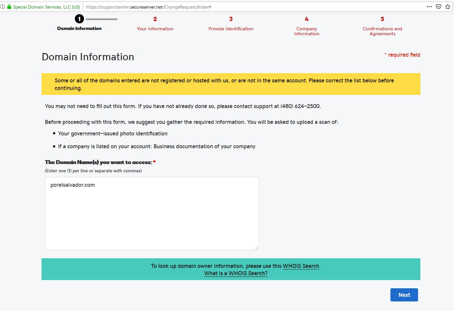Image resolution: width=454 pixels, height=311 pixels.
Task: Click the Domain Information page heading
Action: pos(88,57)
